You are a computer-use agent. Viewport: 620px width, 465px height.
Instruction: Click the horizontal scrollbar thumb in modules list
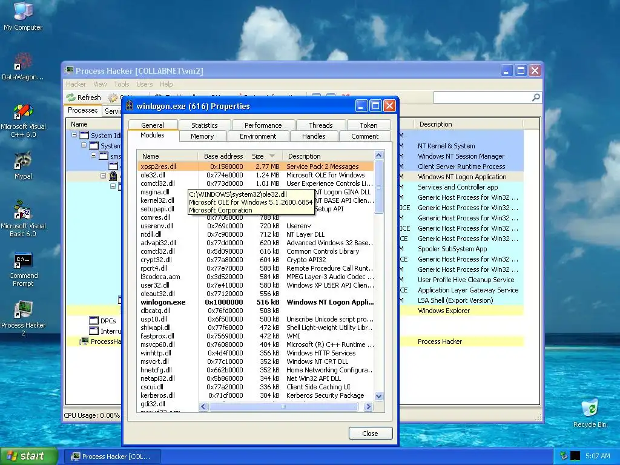(283, 406)
